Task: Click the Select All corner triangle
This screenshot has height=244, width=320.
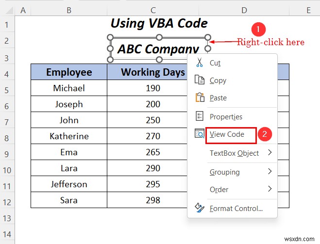Action: [10, 10]
